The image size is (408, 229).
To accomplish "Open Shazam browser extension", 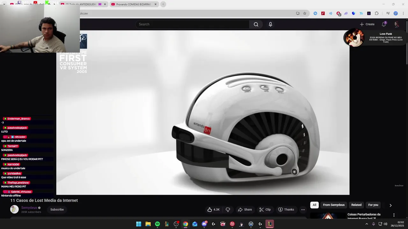I will pos(315,13).
